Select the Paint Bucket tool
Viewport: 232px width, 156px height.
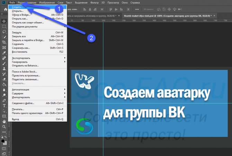click(x=4, y=85)
